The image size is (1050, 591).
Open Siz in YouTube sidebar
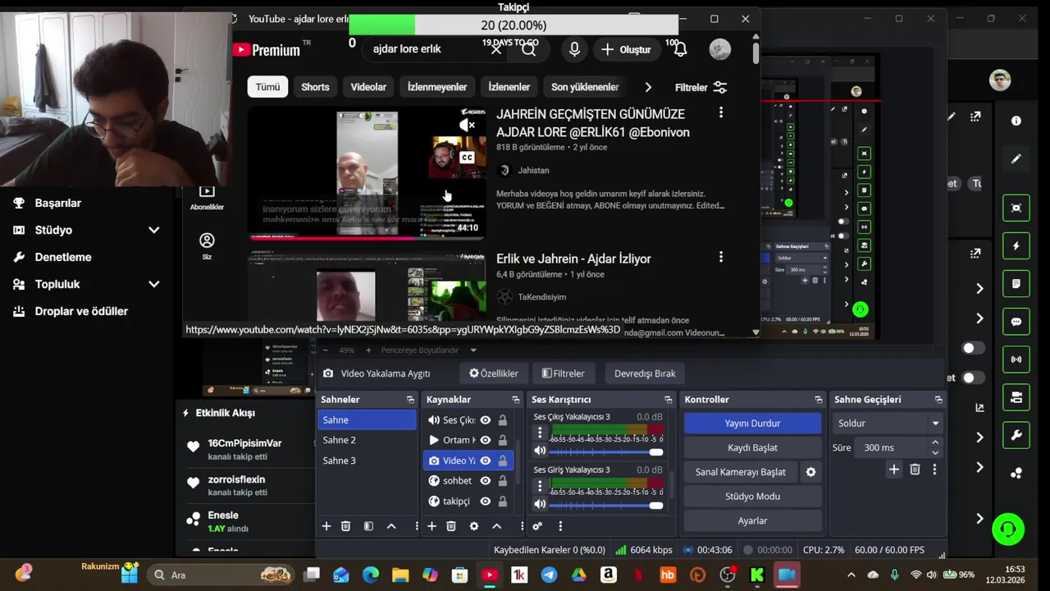click(x=207, y=245)
